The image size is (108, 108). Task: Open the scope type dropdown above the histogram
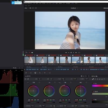[x=15, y=68]
